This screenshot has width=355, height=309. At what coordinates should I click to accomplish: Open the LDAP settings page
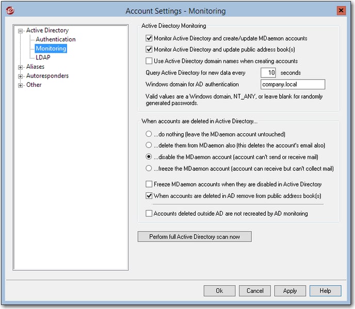(x=43, y=57)
